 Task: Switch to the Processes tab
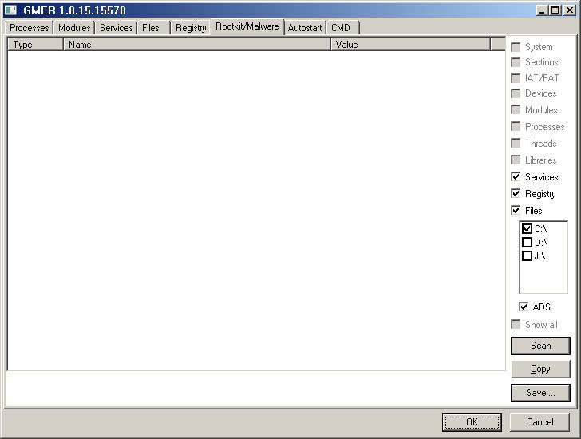tap(30, 28)
